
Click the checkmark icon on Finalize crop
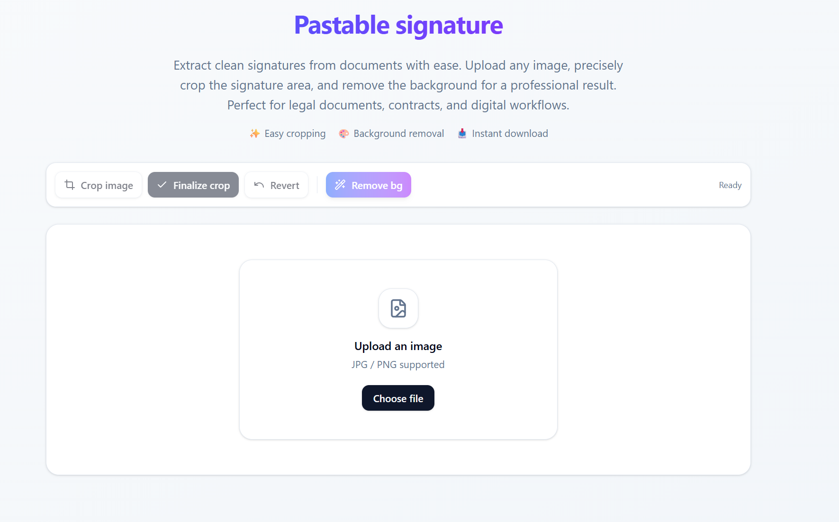162,185
